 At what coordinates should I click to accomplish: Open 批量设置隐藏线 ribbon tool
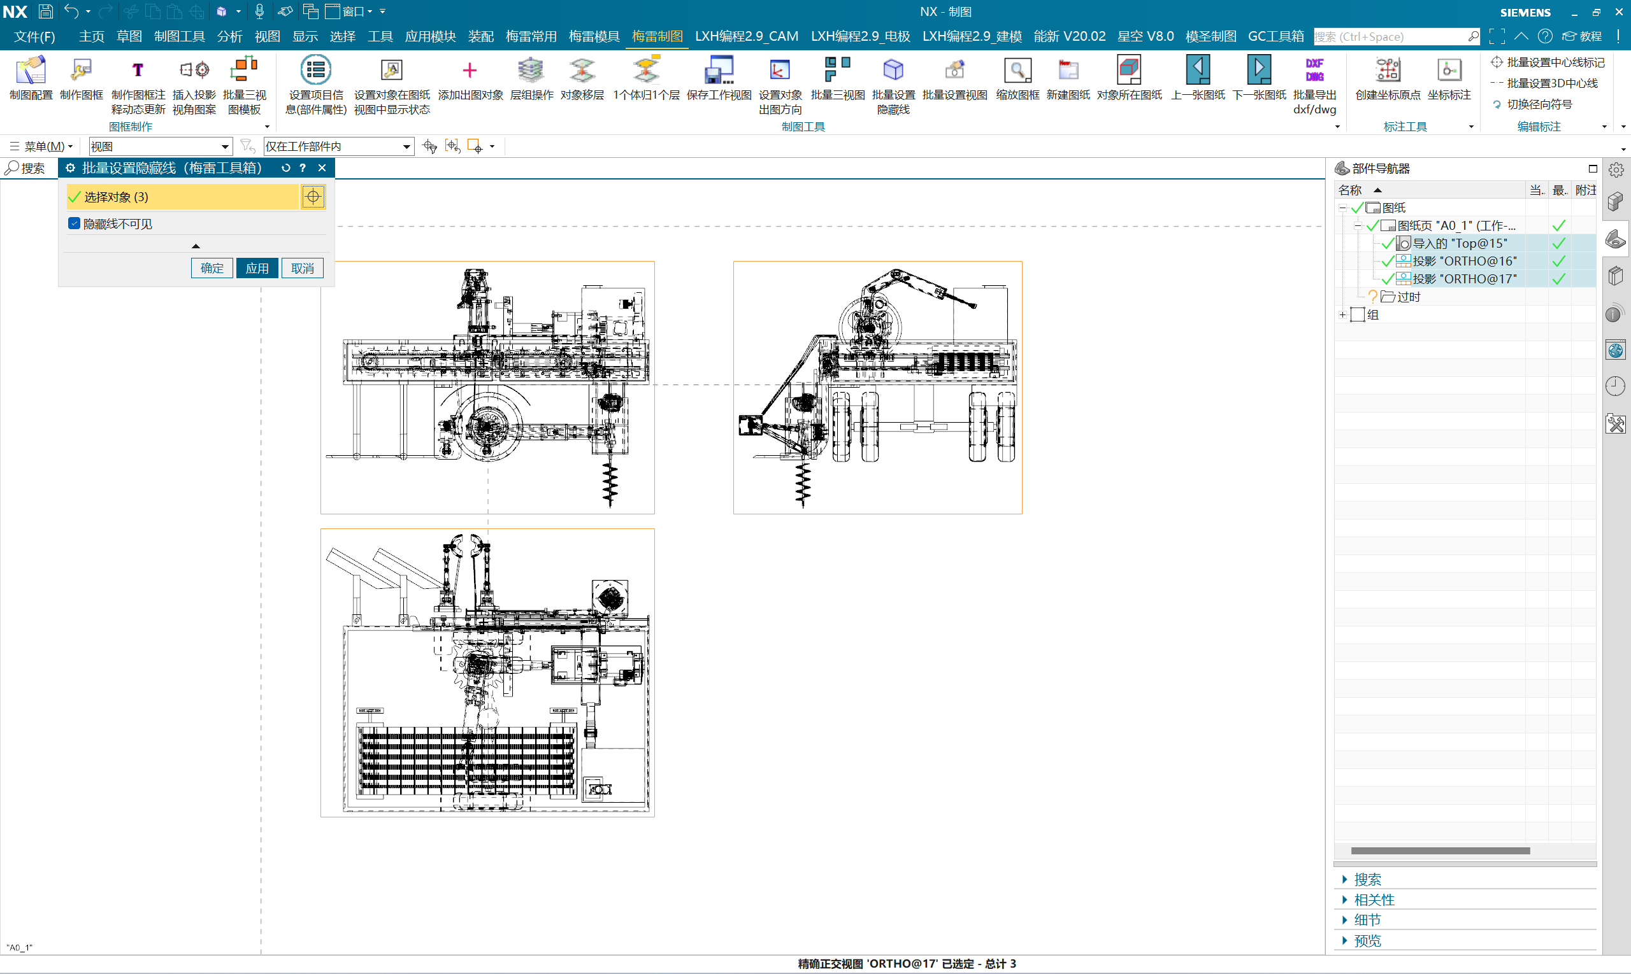[x=893, y=85]
